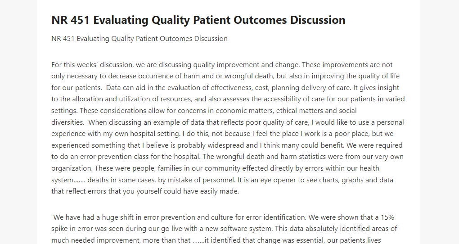Click the line starting "that reflect errors that you"

145,191
